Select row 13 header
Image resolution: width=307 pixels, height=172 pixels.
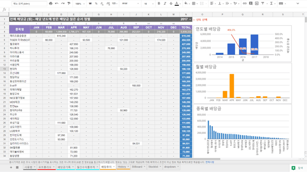tap(4, 69)
